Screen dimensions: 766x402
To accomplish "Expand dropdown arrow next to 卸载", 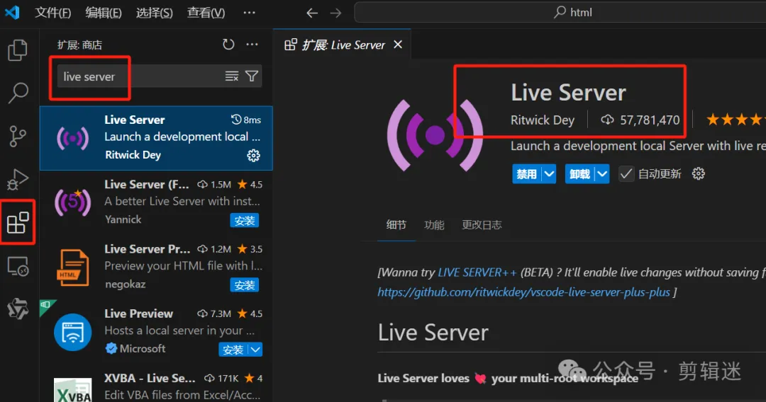I will click(x=602, y=174).
